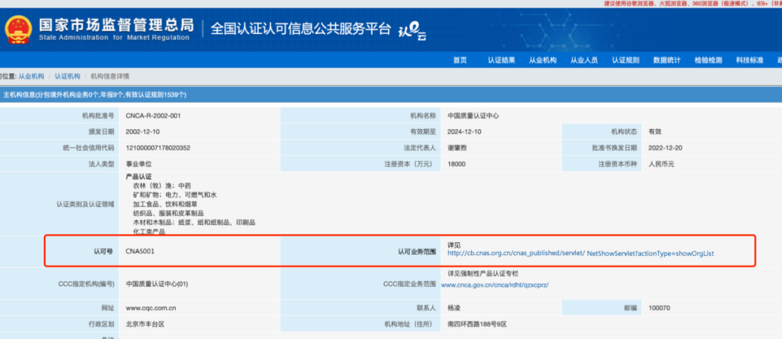782x339 pixels.
Task: Click the 认可业务范围 label
Action: (417, 251)
